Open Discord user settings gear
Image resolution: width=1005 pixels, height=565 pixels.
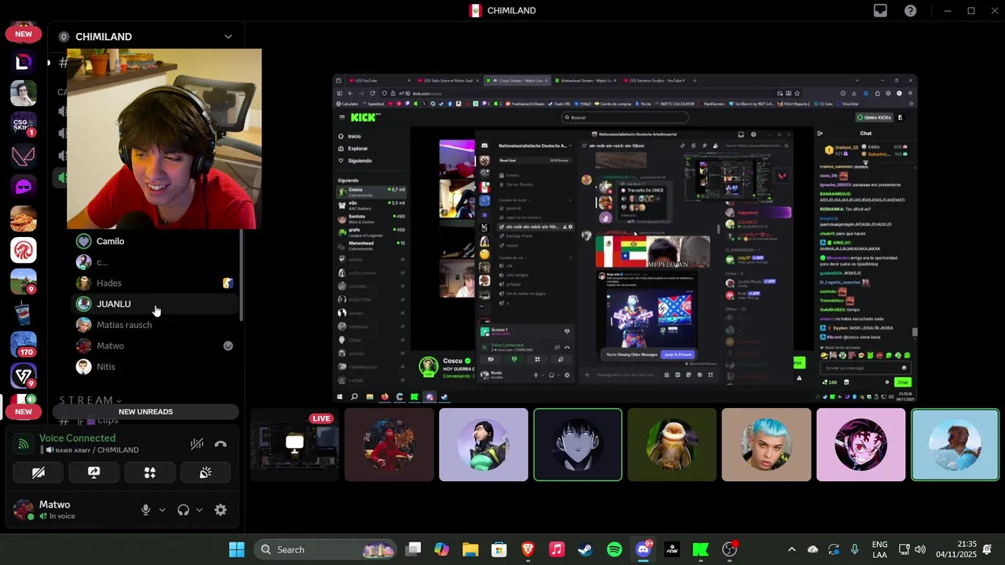coord(221,510)
